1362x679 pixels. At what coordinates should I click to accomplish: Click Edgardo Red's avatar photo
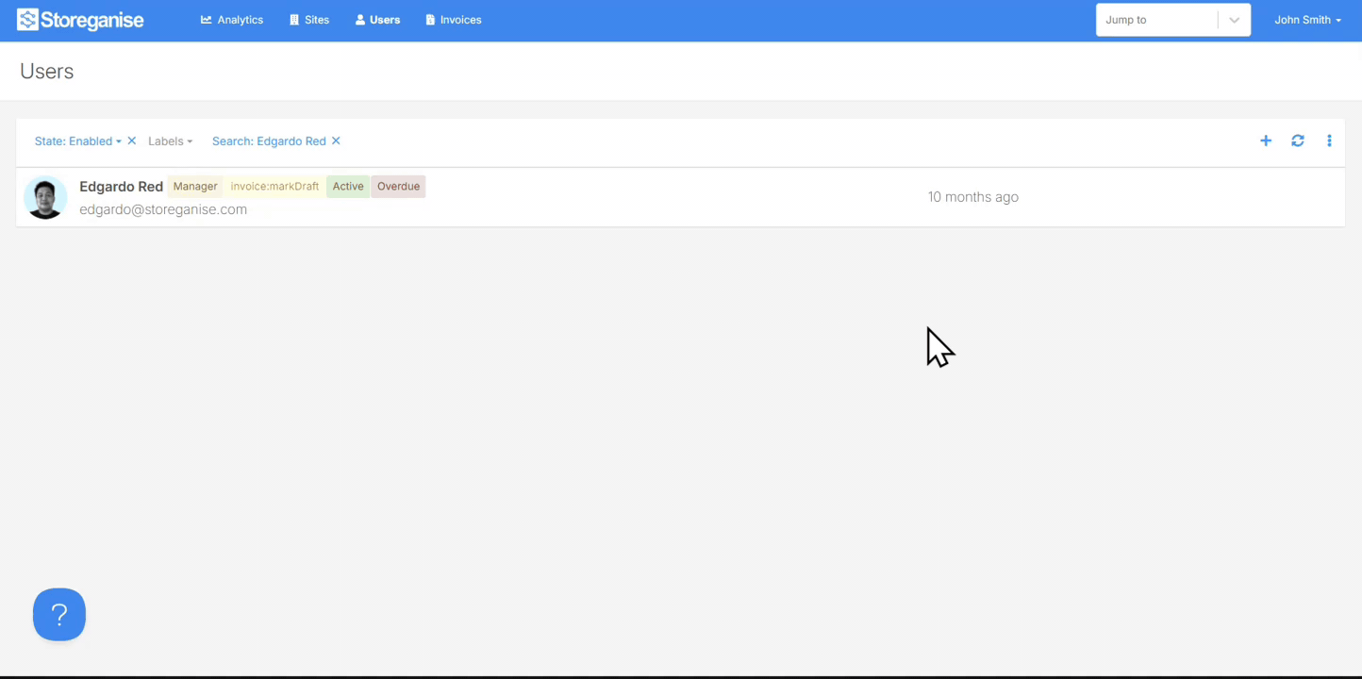pyautogui.click(x=45, y=197)
